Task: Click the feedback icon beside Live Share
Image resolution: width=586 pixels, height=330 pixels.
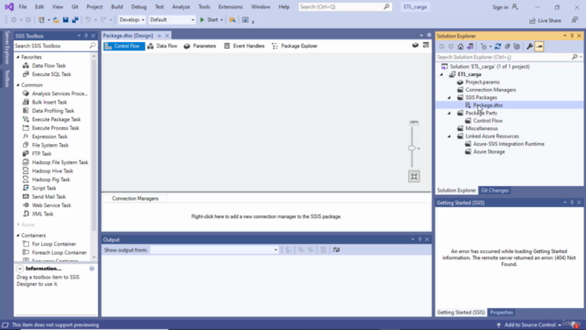Action: [x=575, y=20]
